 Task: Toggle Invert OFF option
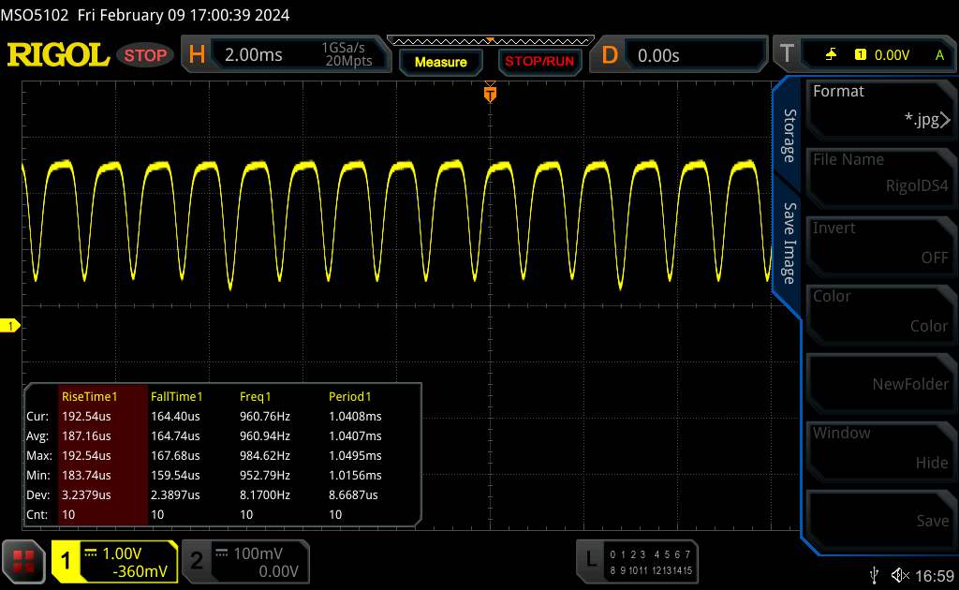tap(880, 245)
